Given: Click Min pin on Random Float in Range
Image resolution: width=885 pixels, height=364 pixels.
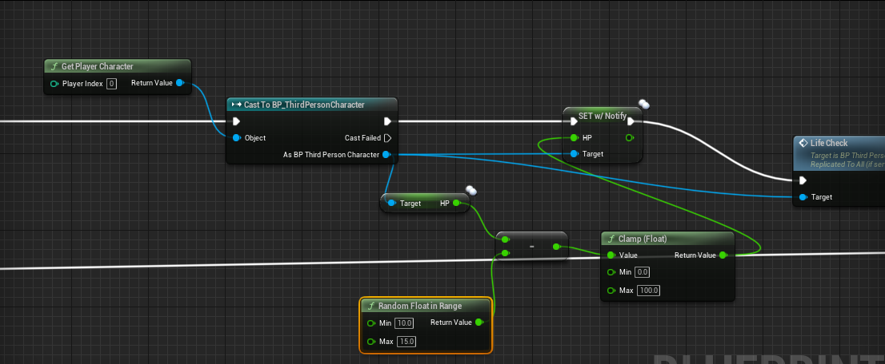Looking at the screenshot, I should 370,323.
